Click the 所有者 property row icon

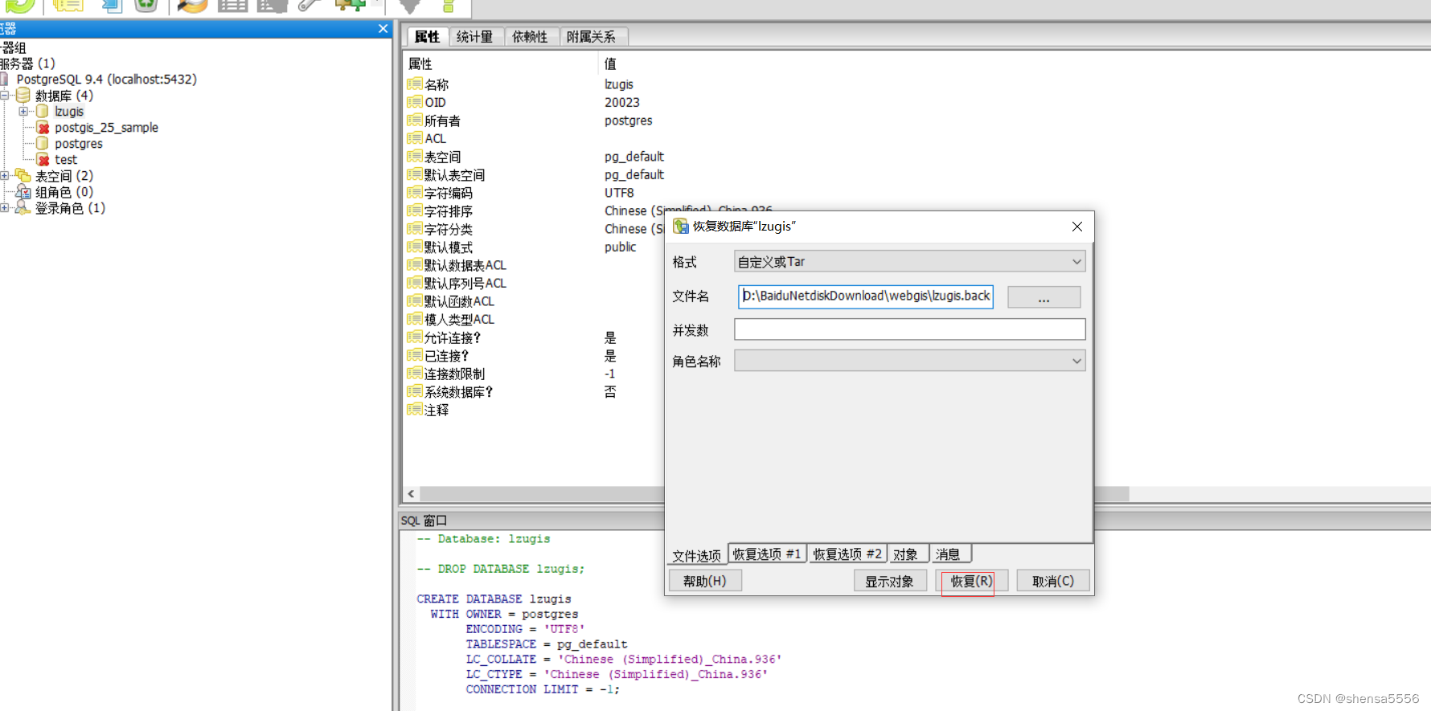[414, 121]
